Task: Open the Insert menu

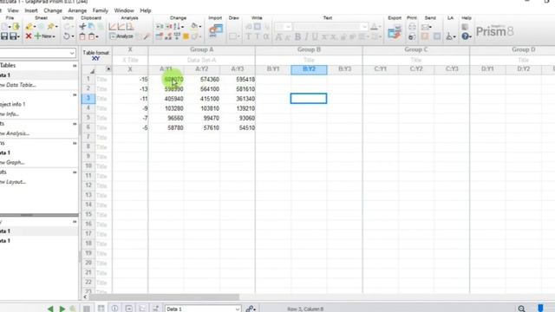Action: point(31,10)
